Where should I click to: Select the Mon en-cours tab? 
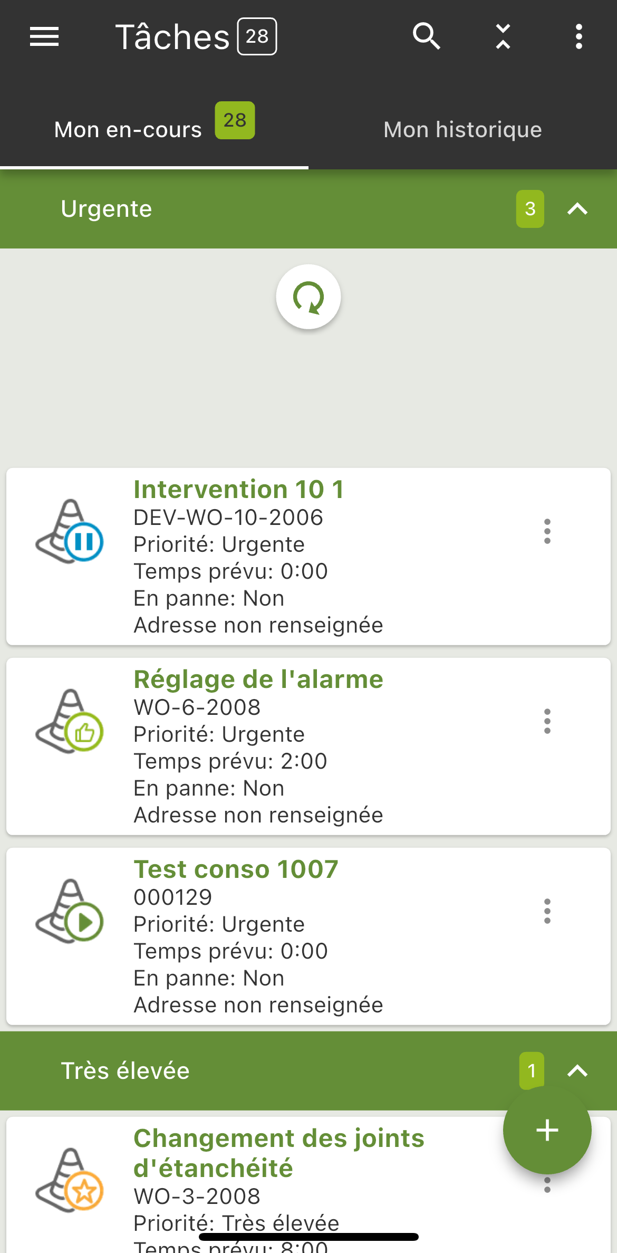click(154, 130)
